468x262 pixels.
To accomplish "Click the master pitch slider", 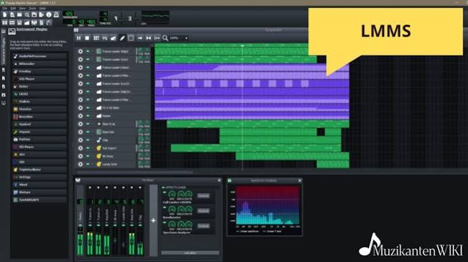I will pyautogui.click(x=136, y=18).
